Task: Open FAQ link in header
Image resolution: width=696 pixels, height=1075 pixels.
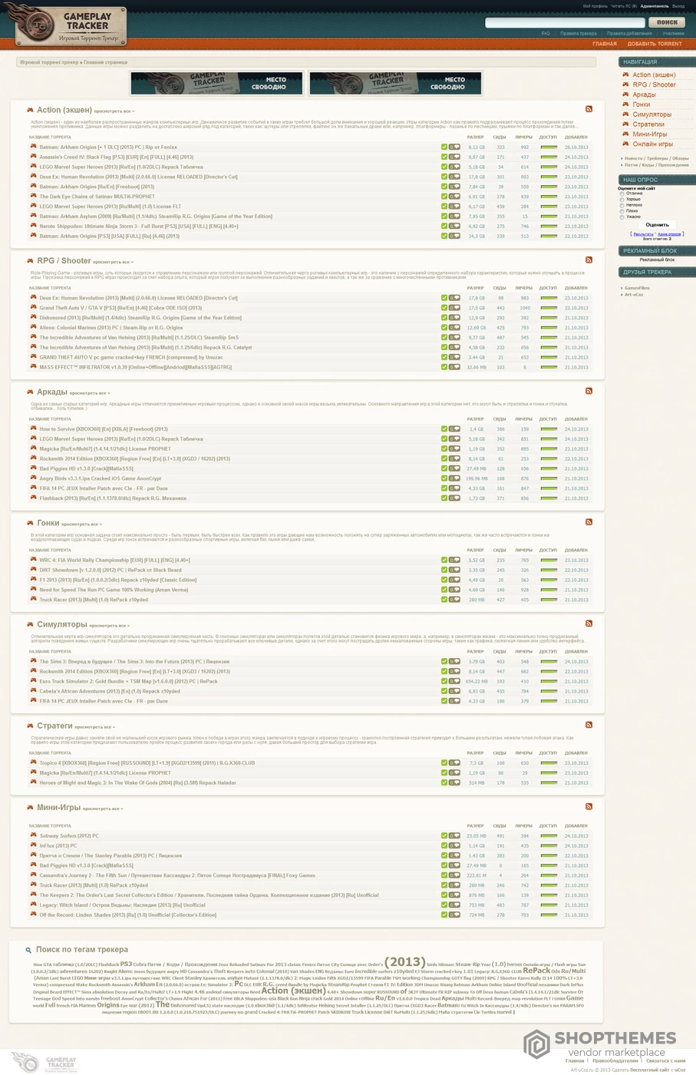Action: click(546, 34)
